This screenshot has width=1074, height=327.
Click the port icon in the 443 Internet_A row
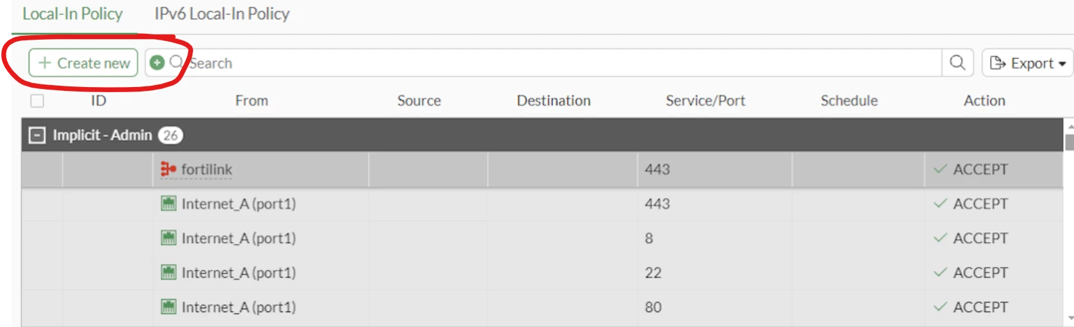pyautogui.click(x=169, y=203)
